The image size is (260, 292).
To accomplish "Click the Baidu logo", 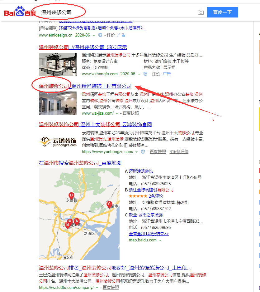I will 20,12.
